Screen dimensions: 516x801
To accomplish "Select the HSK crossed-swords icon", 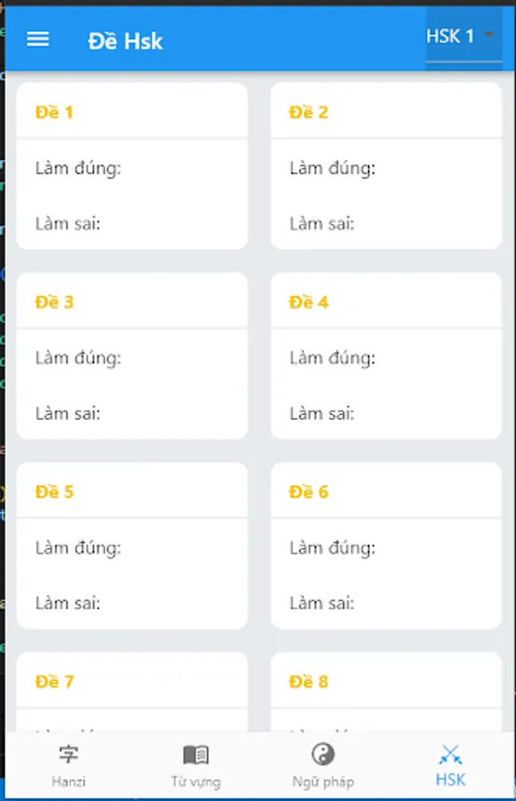I will coord(450,754).
